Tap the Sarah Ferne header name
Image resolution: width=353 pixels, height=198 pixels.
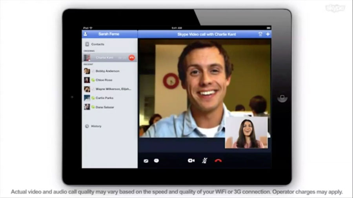(109, 34)
